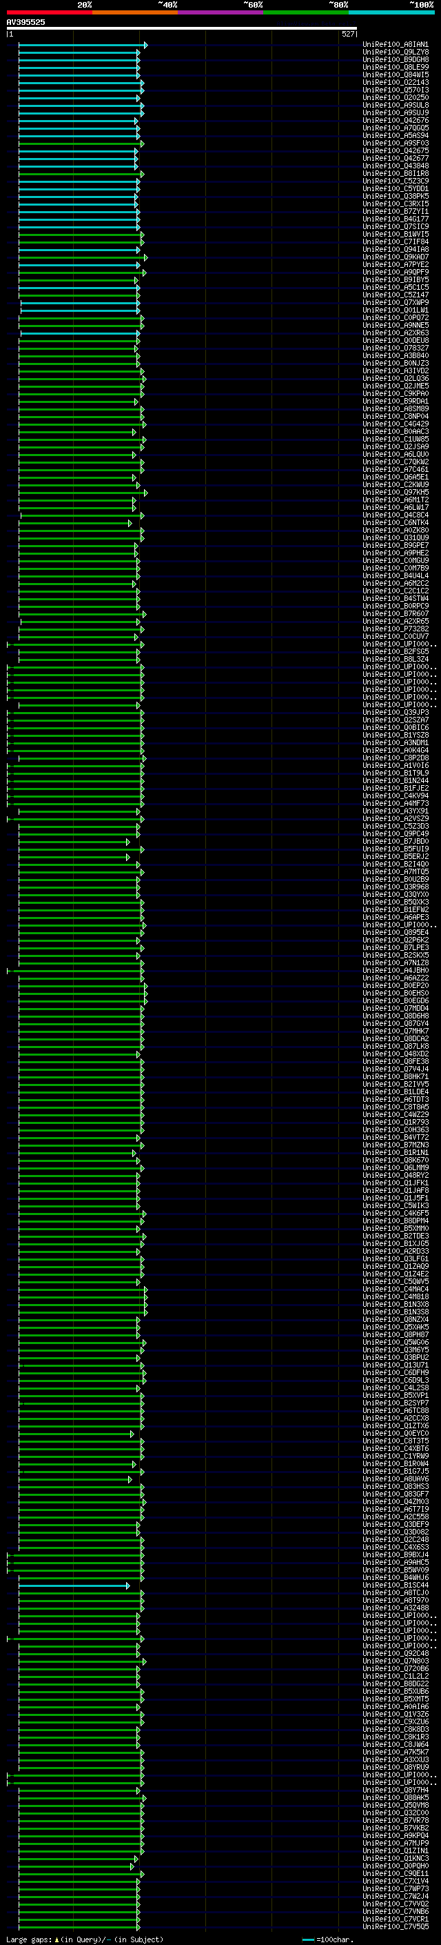Click the UniRef100_A4JBH0 label
Image resolution: width=441 pixels, height=1945 pixels.
(395, 970)
